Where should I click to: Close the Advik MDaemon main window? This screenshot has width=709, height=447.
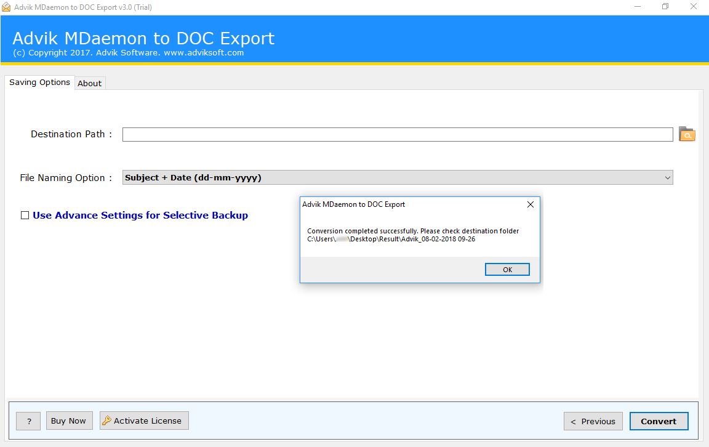pyautogui.click(x=693, y=6)
